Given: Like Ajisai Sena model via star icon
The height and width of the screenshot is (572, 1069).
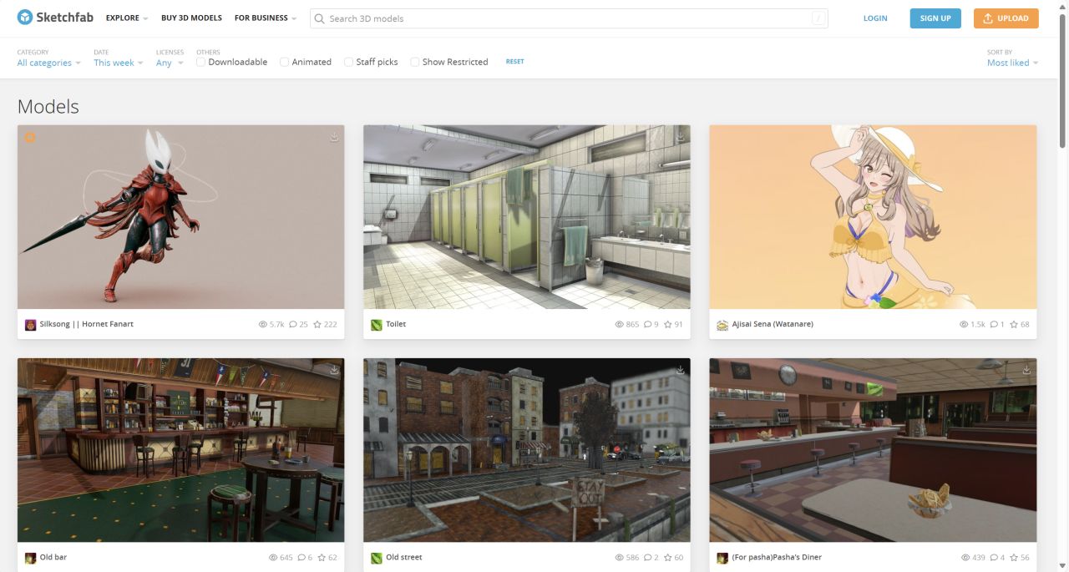Looking at the screenshot, I should click(1014, 325).
